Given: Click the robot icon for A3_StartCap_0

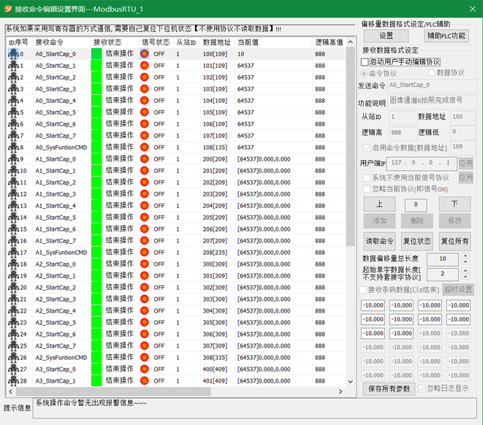Looking at the screenshot, I should pyautogui.click(x=13, y=370).
